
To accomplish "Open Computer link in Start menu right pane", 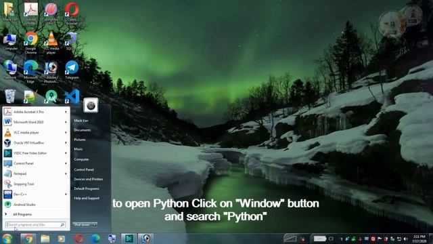I will 81,159.
